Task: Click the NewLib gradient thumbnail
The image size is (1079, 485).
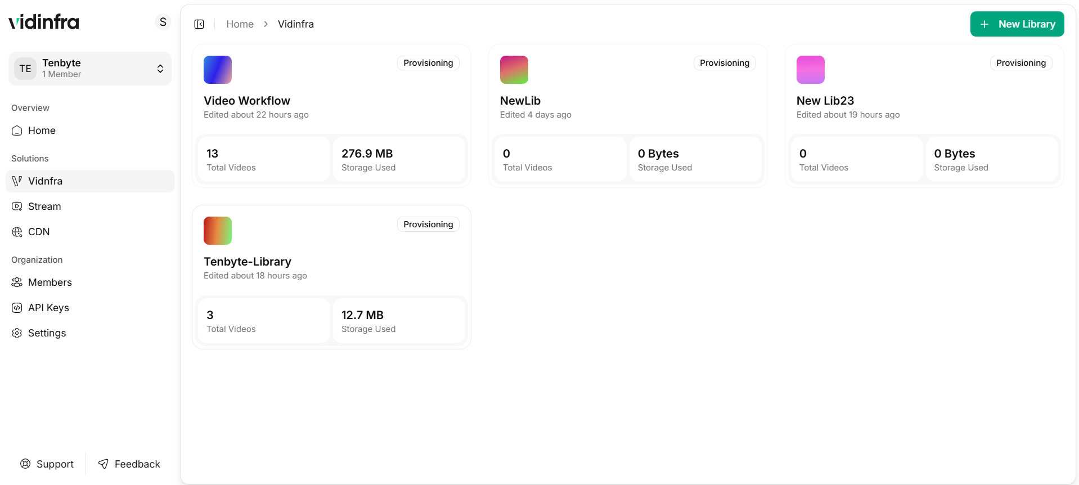Action: 514,70
